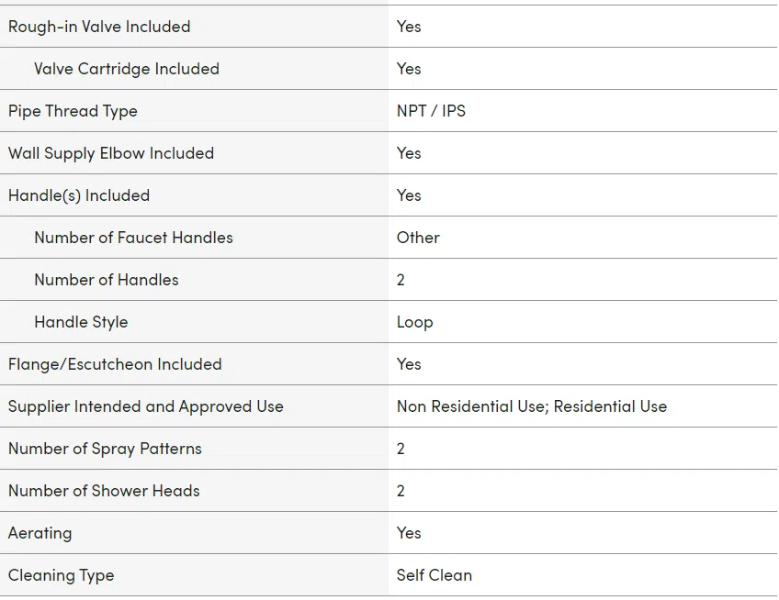Click the Self Clean value

click(435, 575)
